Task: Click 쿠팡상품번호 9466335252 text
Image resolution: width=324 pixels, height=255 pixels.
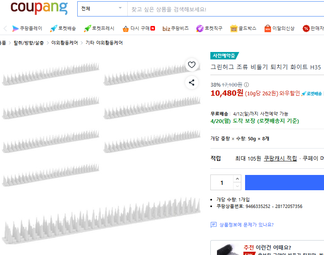Action: click(259, 206)
